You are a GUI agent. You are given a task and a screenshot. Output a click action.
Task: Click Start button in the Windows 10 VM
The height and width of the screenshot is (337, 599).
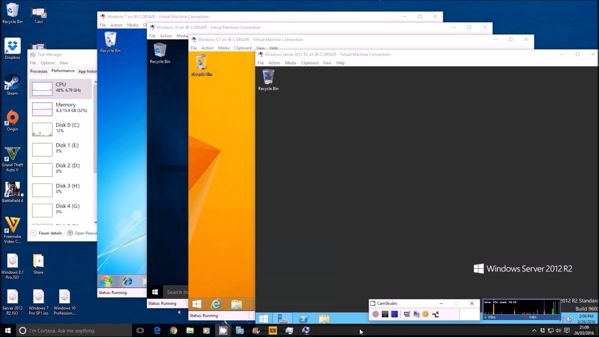(155, 292)
